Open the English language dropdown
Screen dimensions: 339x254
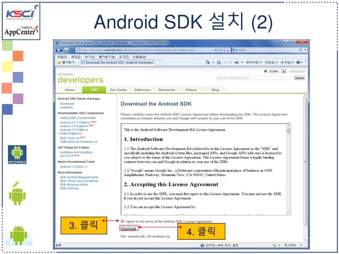point(278,71)
